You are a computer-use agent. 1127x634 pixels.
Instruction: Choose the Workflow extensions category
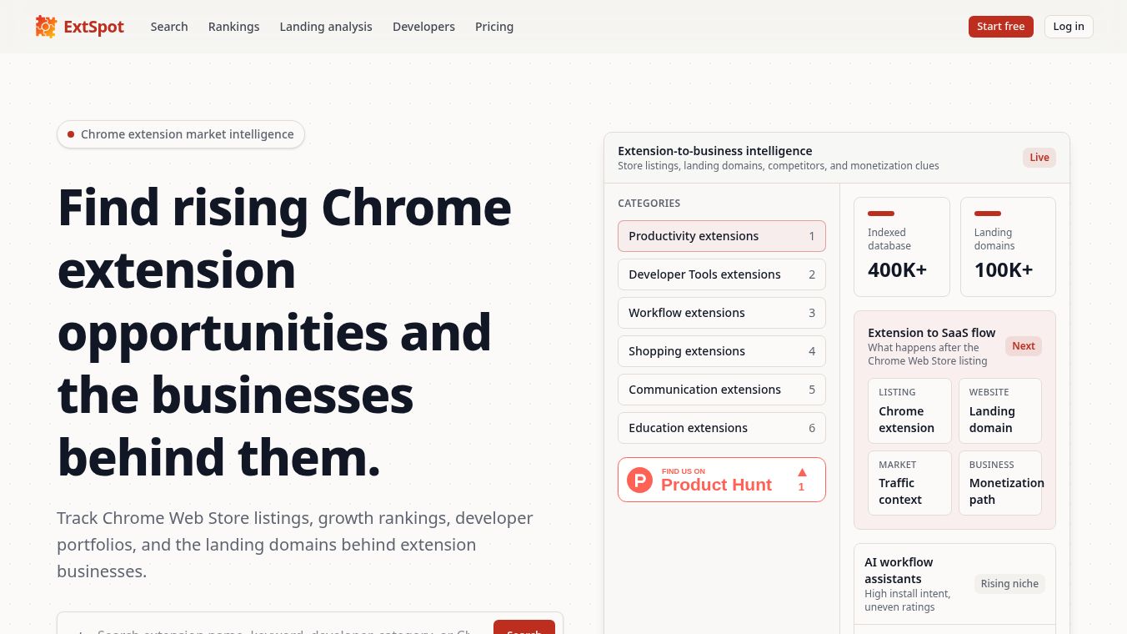click(722, 313)
